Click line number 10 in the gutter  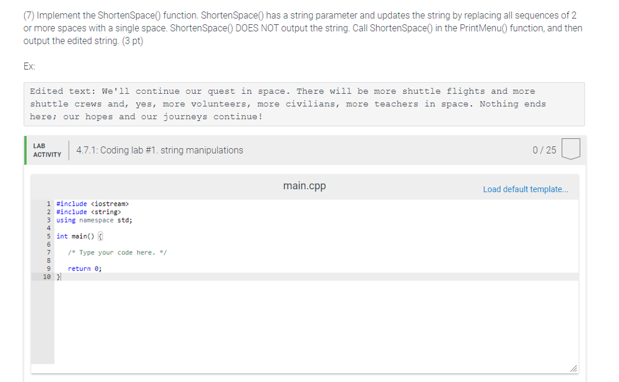47,277
